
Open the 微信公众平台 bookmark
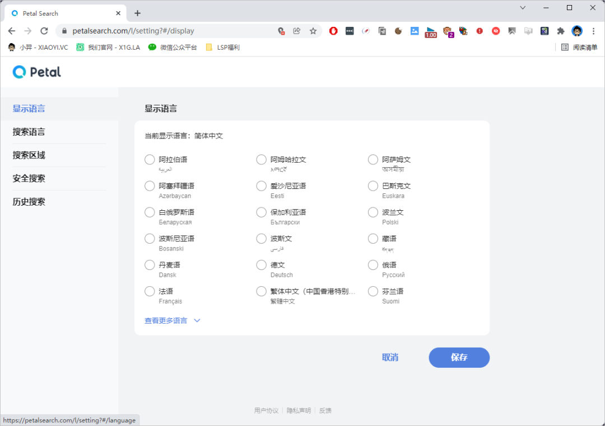point(173,48)
